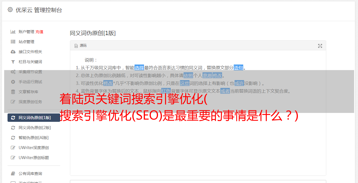Click highlighted word 选择 in the instructions
This screenshot has width=358, height=183.
coord(139,68)
